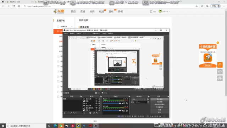Open OBS 编辑(E) menu
227x128 pixels.
[x=72, y=33]
